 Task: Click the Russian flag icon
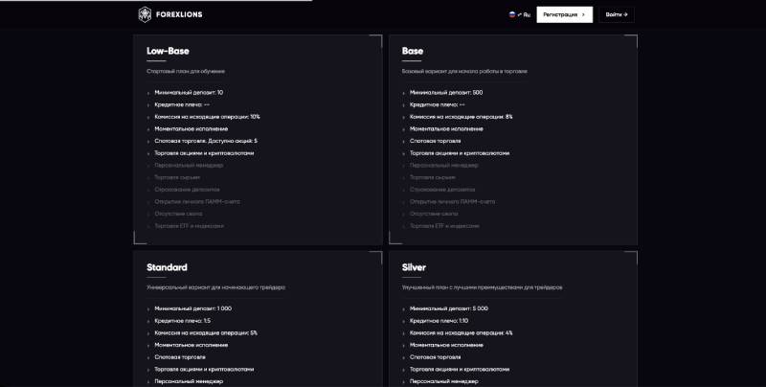pos(512,14)
